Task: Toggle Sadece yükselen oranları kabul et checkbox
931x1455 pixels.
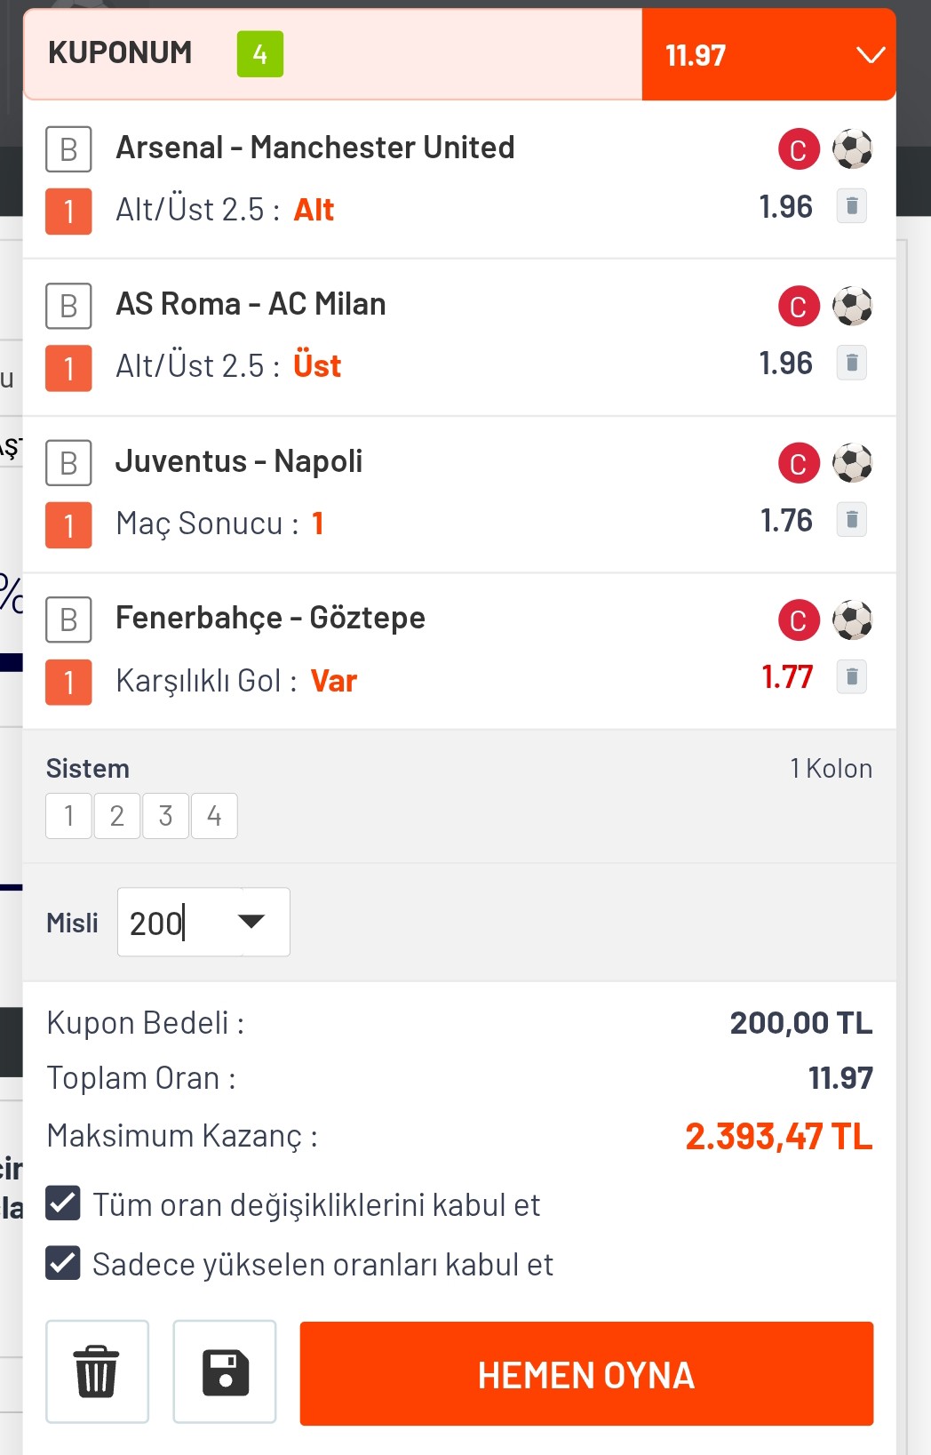Action: [x=63, y=1263]
